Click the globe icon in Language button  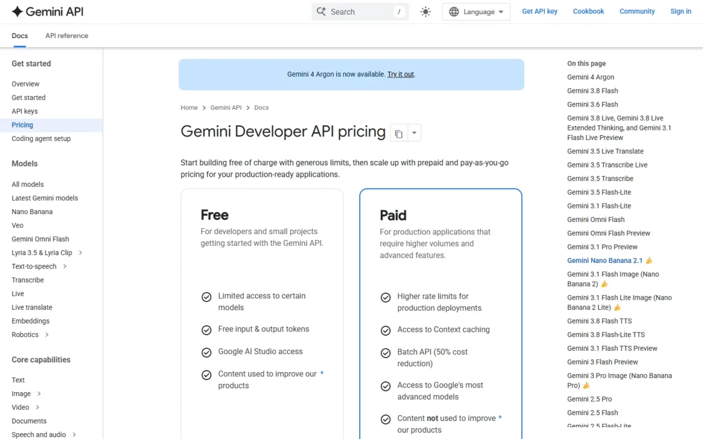(454, 12)
